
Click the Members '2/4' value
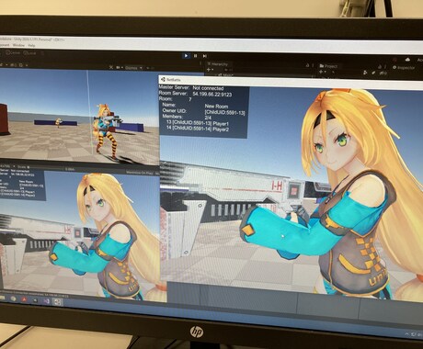point(208,118)
